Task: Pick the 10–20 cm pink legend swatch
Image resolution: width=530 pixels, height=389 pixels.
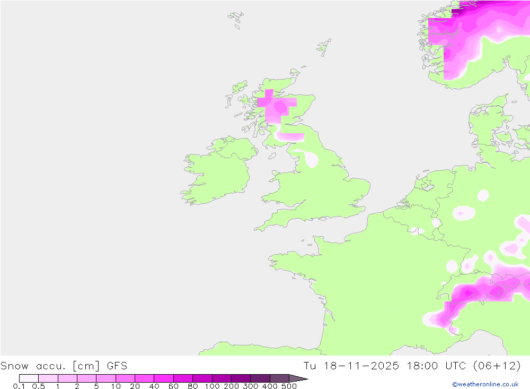Action: [x=126, y=378]
